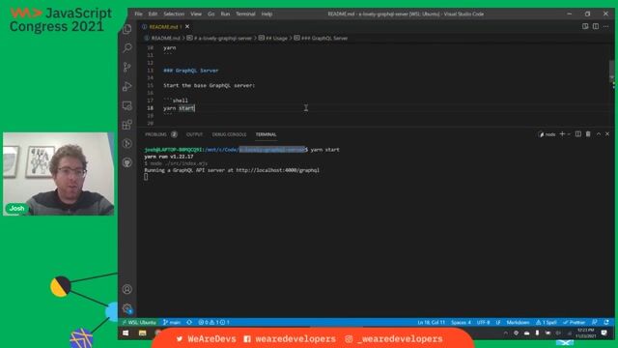This screenshot has height=348, width=618.
Task: Open the GitHub view in the activity bar
Action: pos(127,162)
